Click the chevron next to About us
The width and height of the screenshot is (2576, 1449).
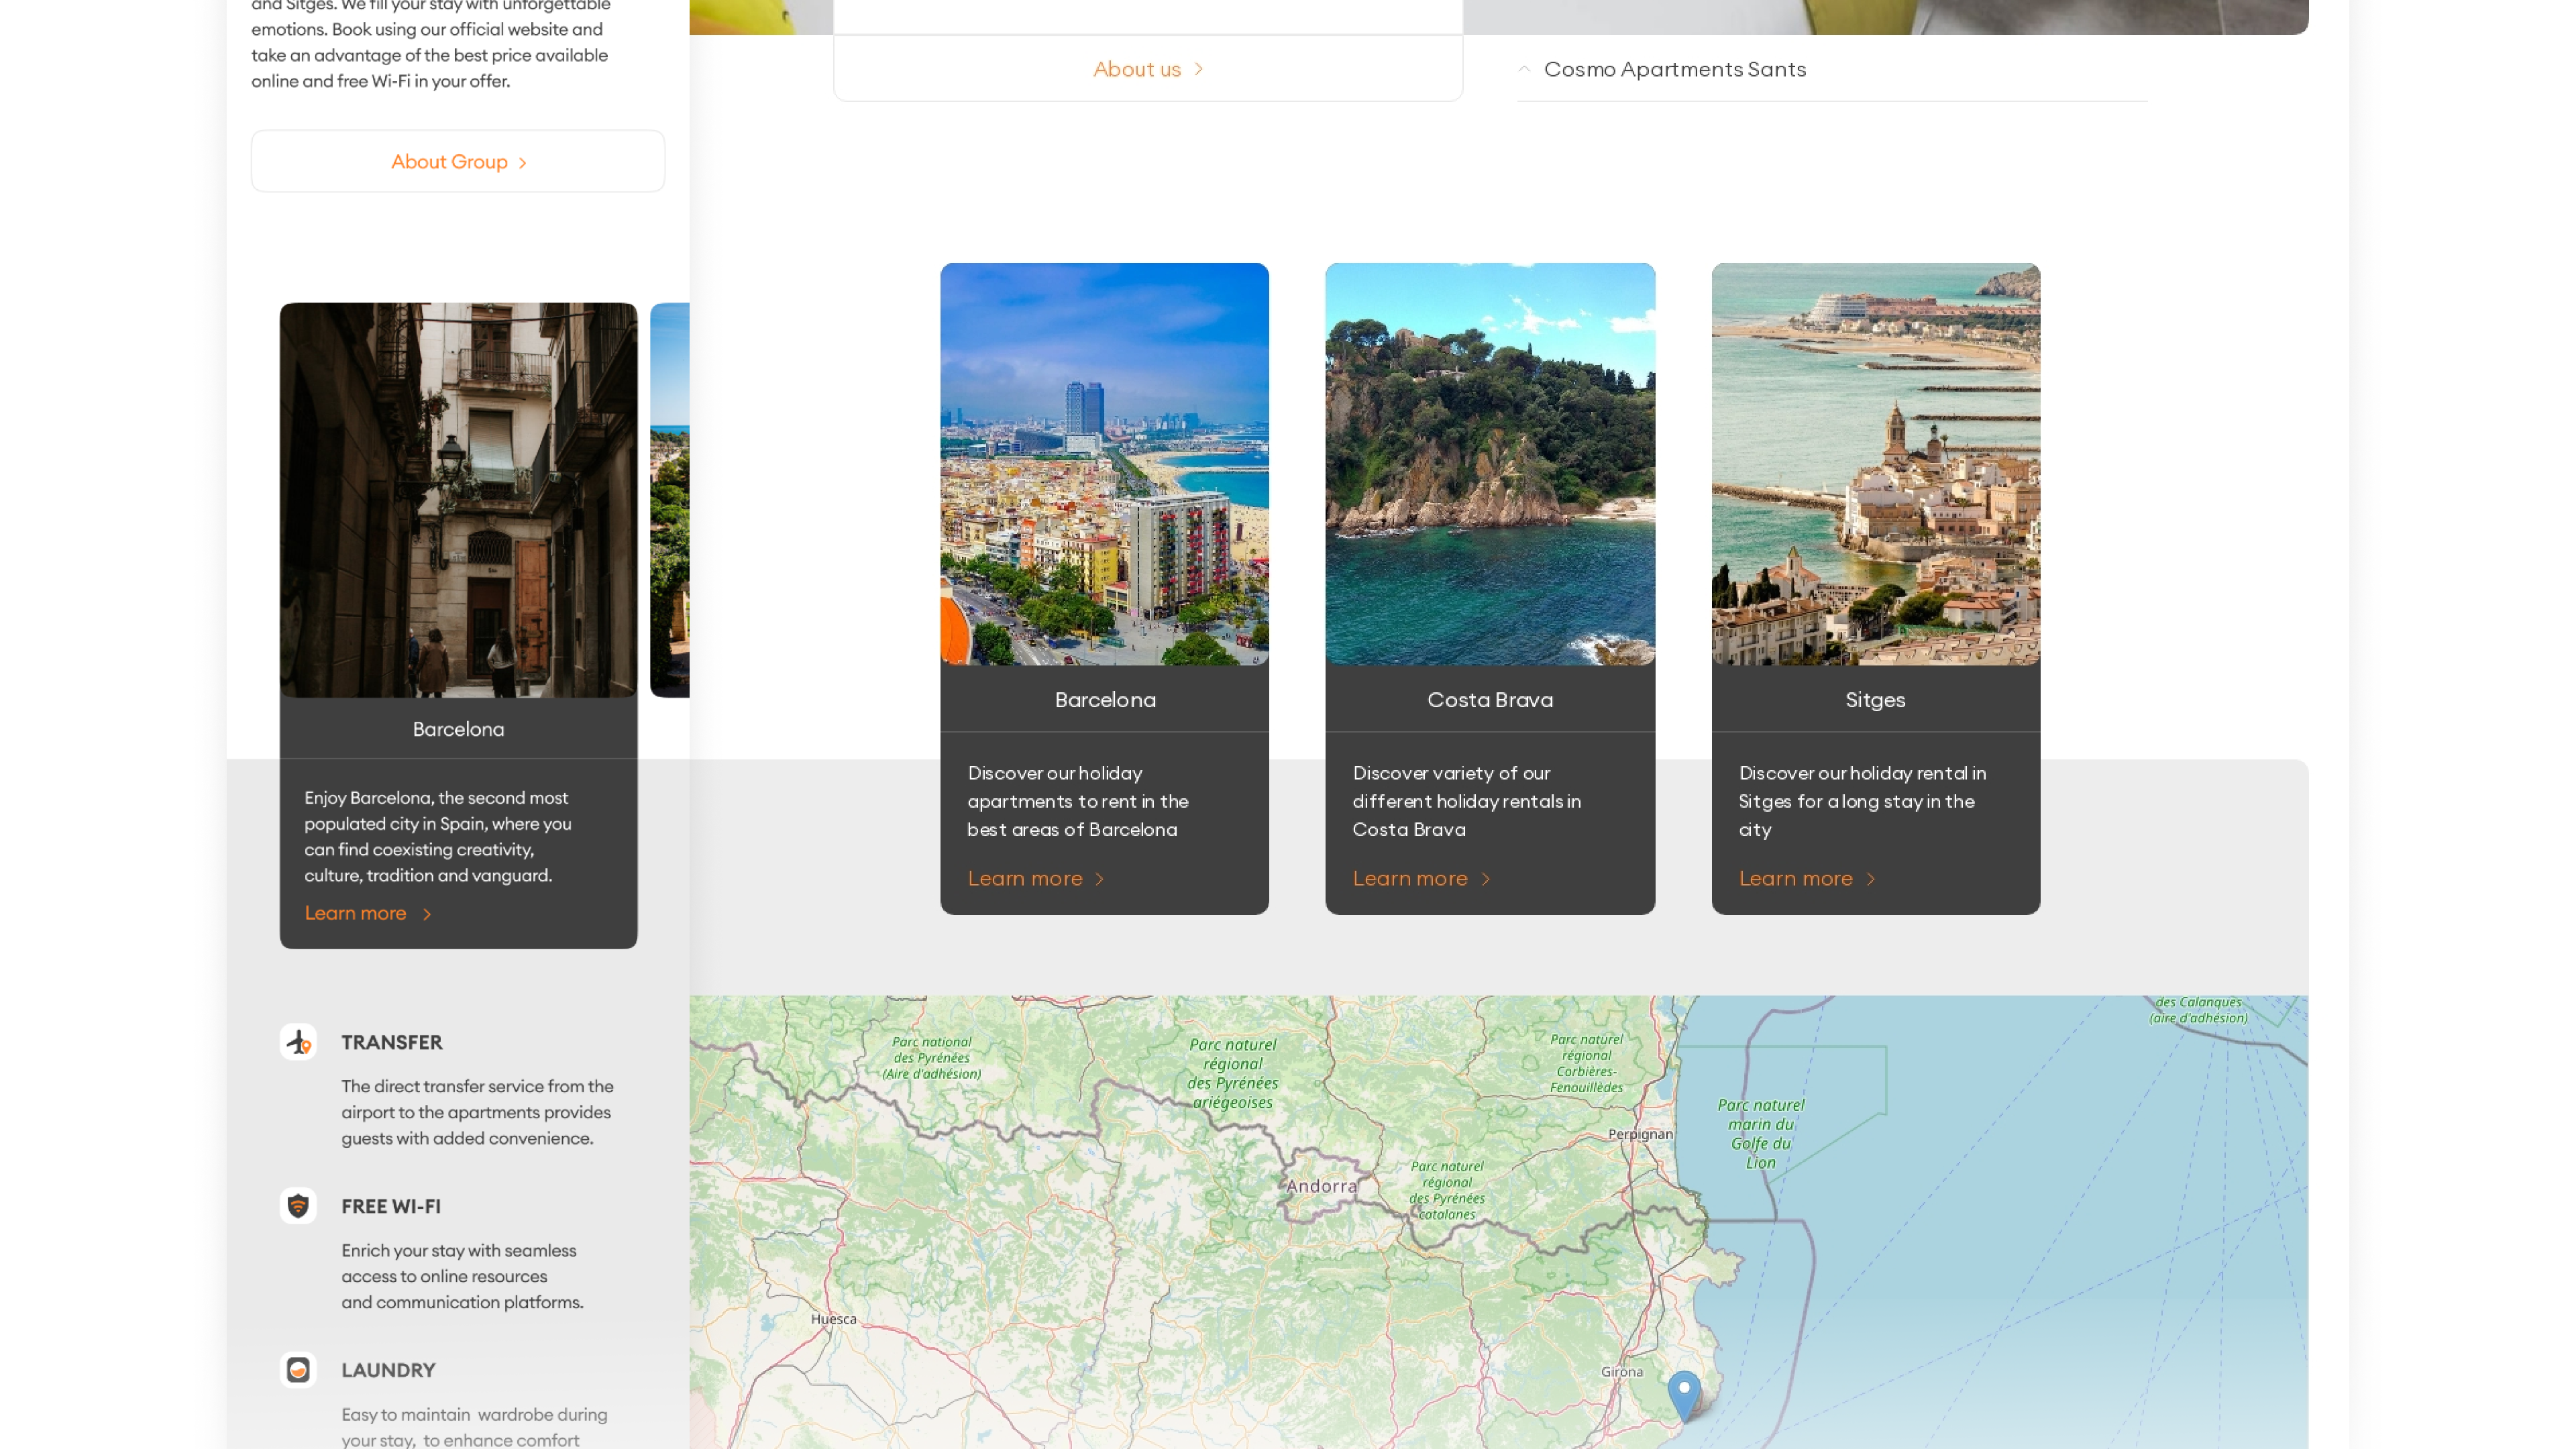pyautogui.click(x=1199, y=69)
